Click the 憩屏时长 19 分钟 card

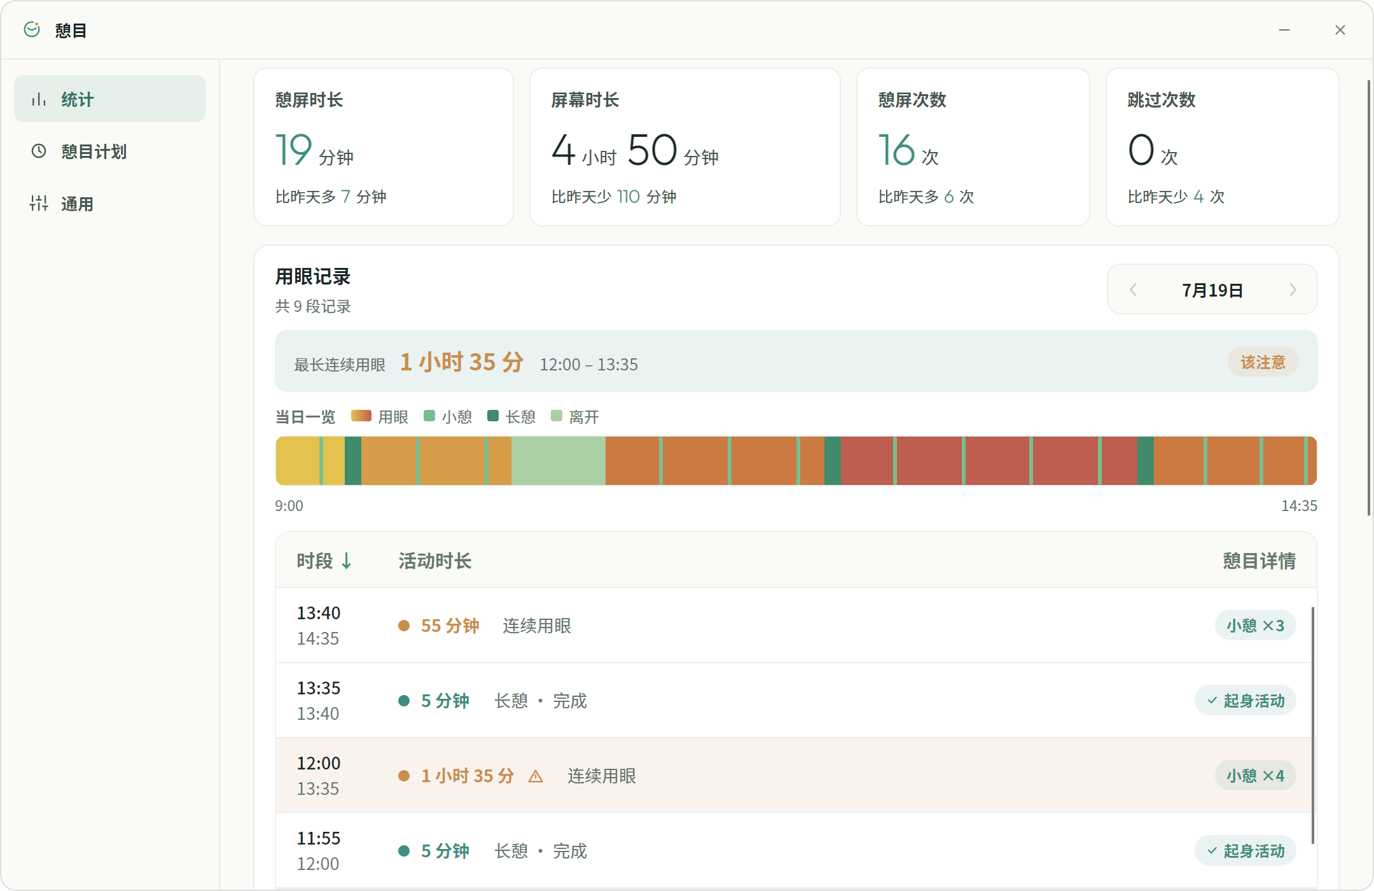[384, 147]
